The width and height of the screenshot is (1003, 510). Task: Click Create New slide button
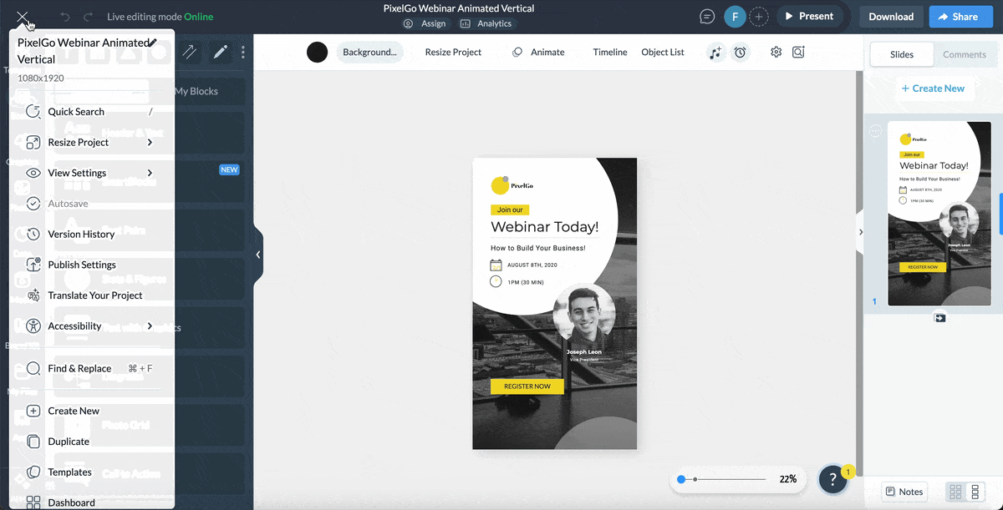click(933, 88)
